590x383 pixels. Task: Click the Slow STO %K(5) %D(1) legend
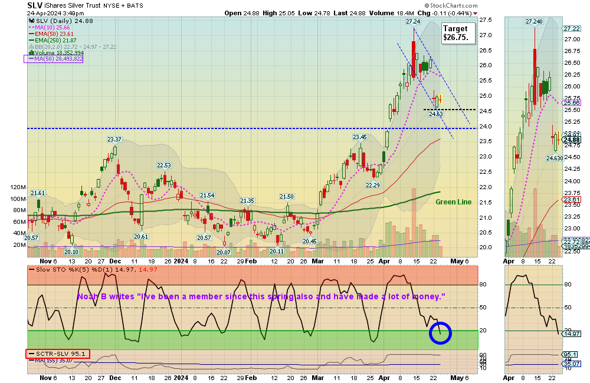click(x=93, y=269)
